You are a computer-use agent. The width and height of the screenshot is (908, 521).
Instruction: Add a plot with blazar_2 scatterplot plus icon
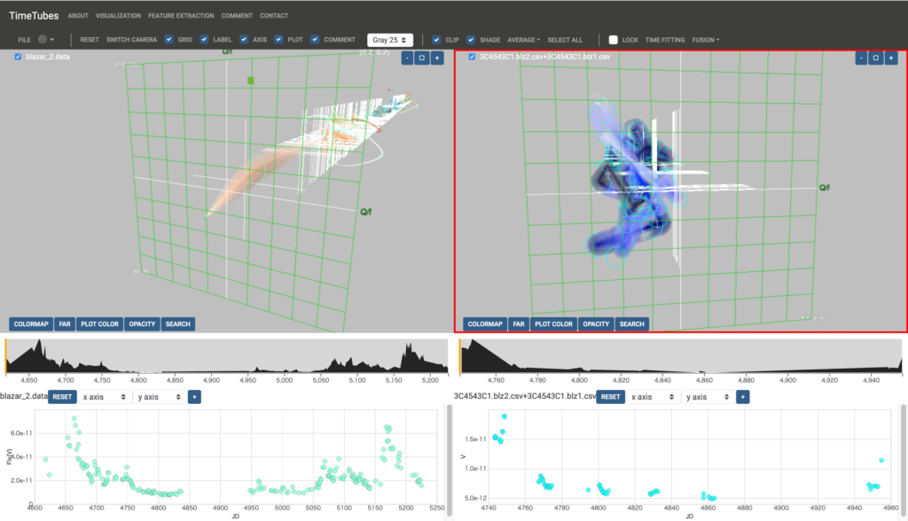[195, 397]
